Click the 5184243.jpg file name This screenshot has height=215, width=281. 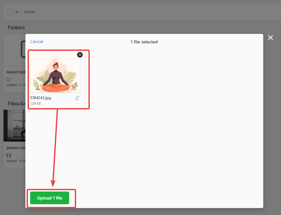[x=41, y=98]
